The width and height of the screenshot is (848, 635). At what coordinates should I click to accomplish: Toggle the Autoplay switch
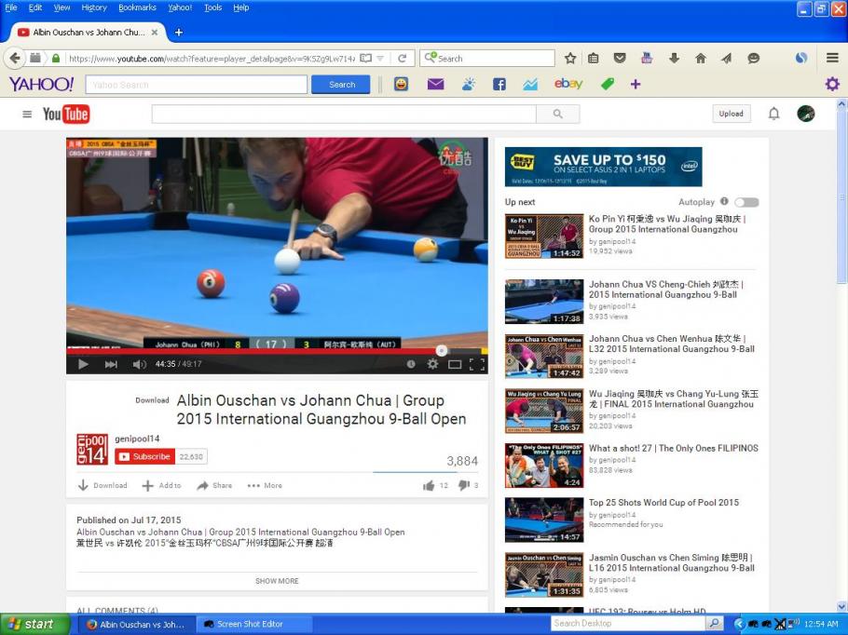745,202
